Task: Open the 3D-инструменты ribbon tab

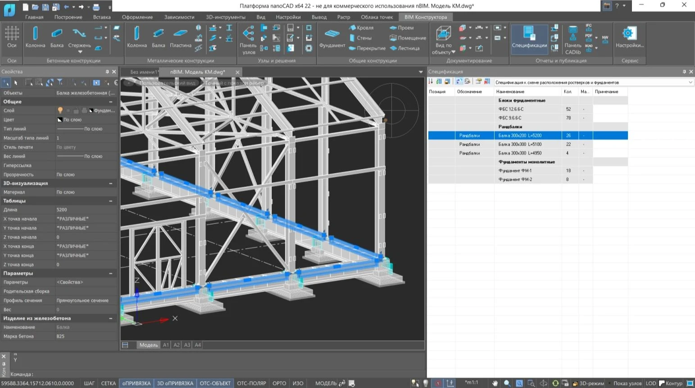Action: [x=225, y=17]
